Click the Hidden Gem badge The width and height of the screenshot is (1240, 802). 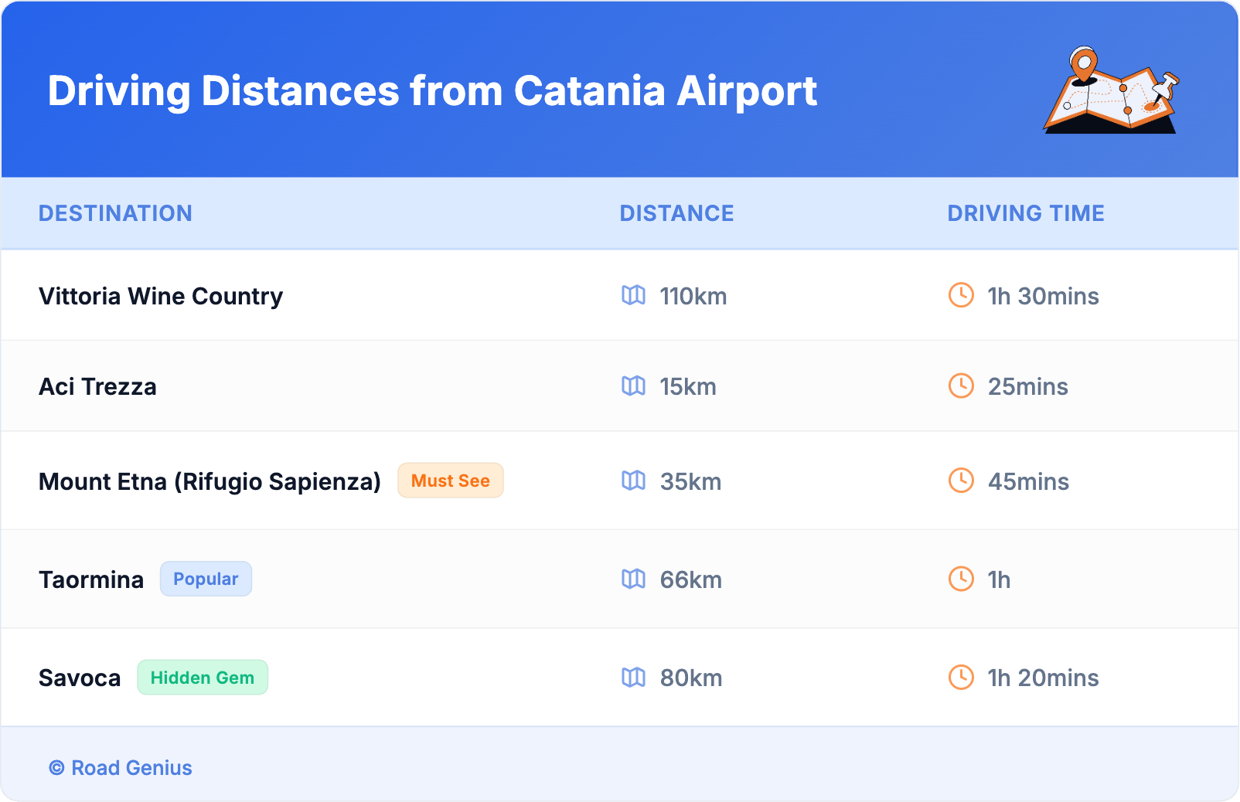tap(203, 678)
